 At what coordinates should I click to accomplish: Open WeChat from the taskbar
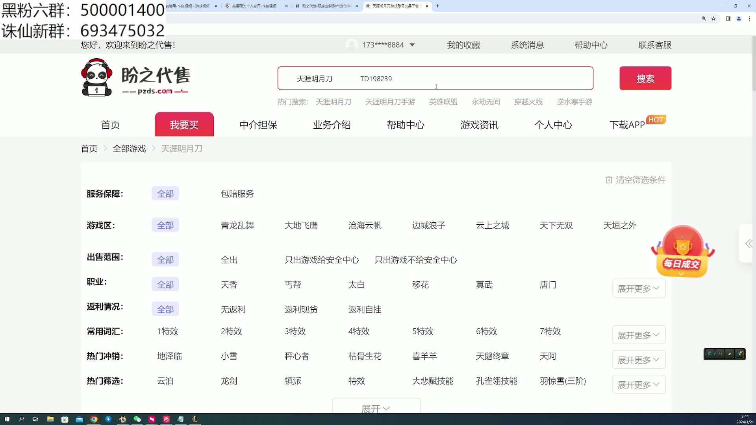tap(137, 419)
